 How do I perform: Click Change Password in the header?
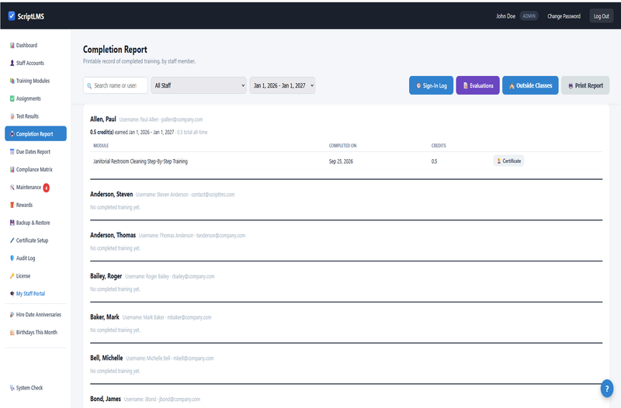pos(564,16)
